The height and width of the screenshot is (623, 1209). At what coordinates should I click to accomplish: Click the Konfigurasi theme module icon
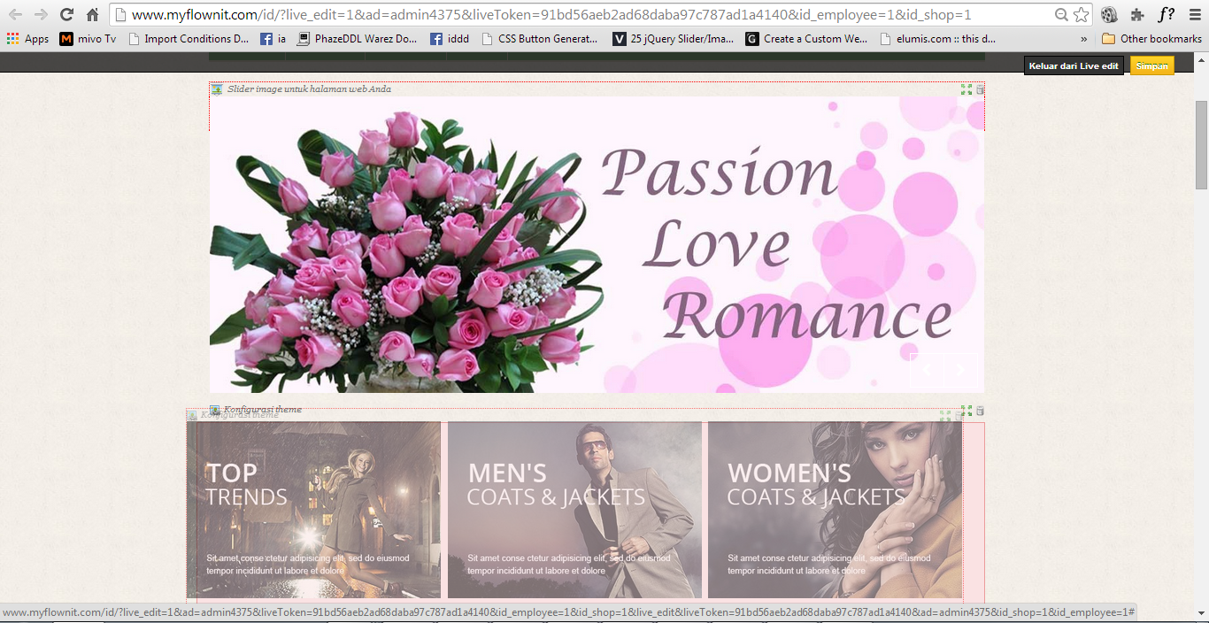(215, 410)
